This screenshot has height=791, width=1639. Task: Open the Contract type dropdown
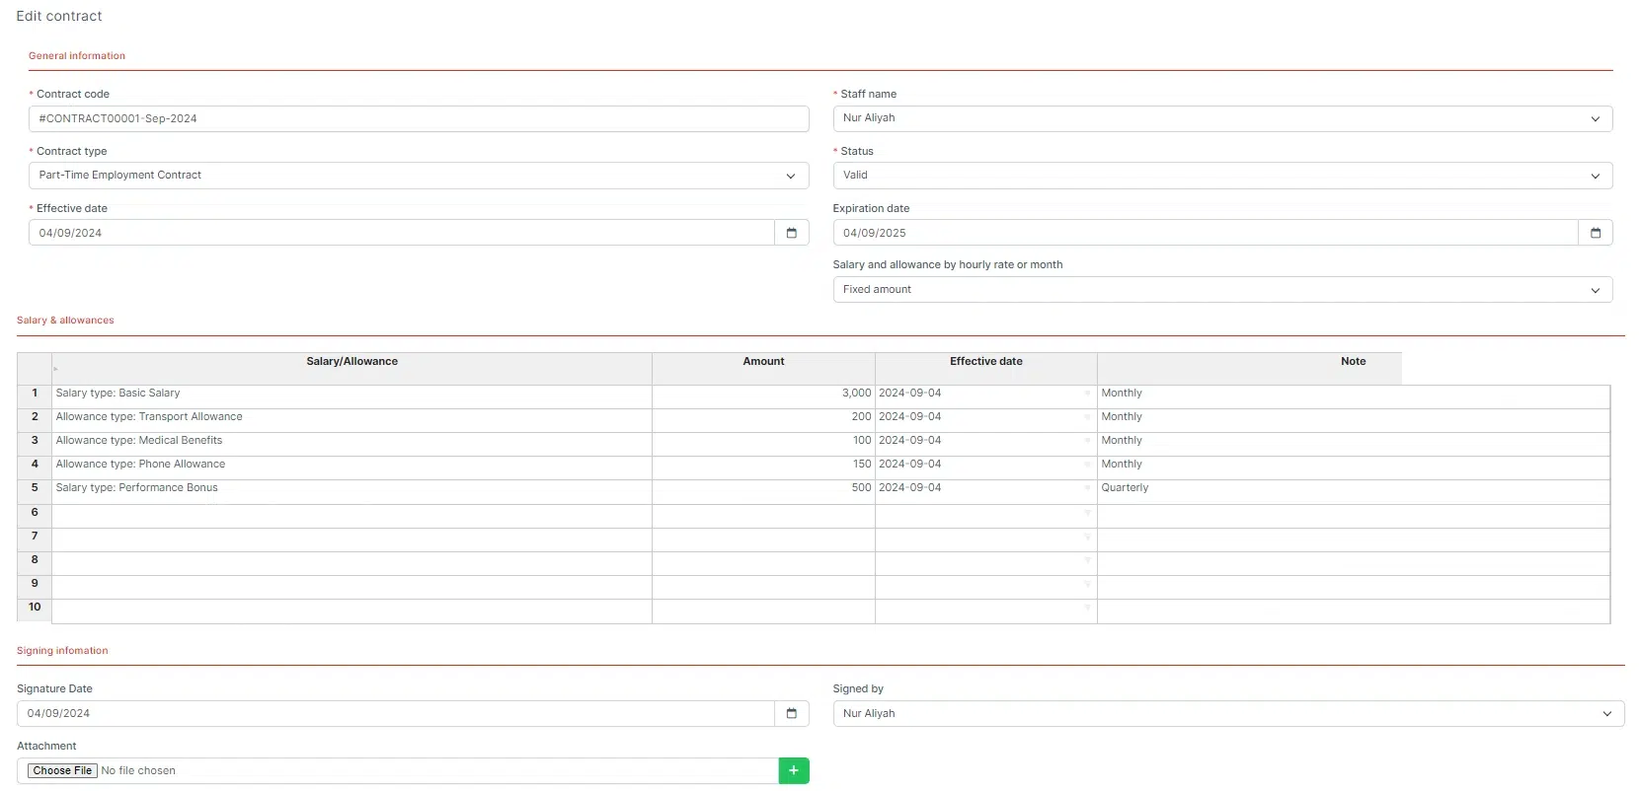[419, 176]
